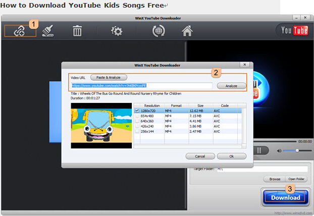Click the YouTube logo button in toolbar

point(294,31)
